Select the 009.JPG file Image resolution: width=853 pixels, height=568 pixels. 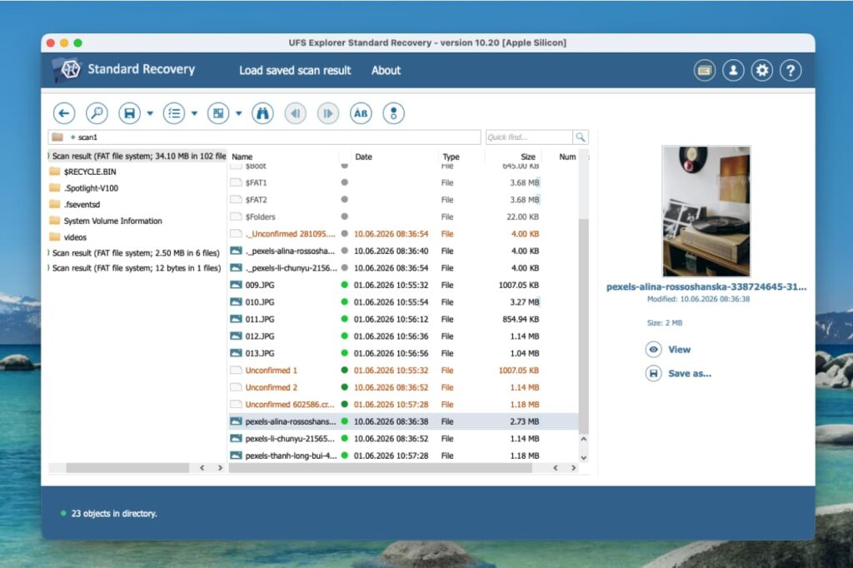click(403, 285)
